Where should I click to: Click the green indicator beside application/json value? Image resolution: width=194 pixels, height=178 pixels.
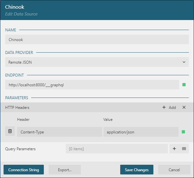(x=183, y=132)
